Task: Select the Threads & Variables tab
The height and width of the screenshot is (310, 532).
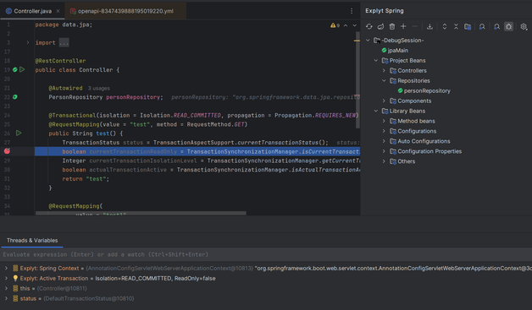Action: click(32, 240)
